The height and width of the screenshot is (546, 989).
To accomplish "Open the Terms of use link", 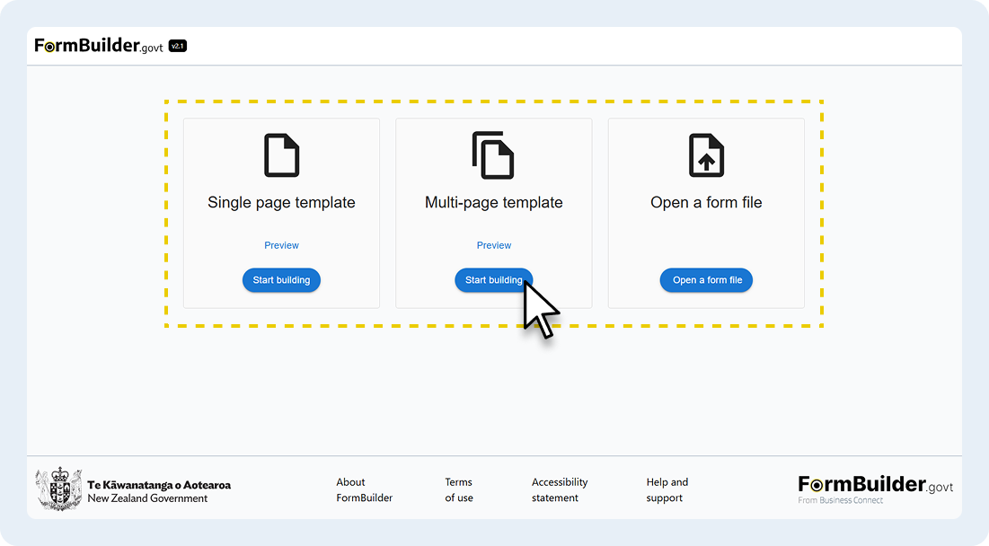I will 458,490.
